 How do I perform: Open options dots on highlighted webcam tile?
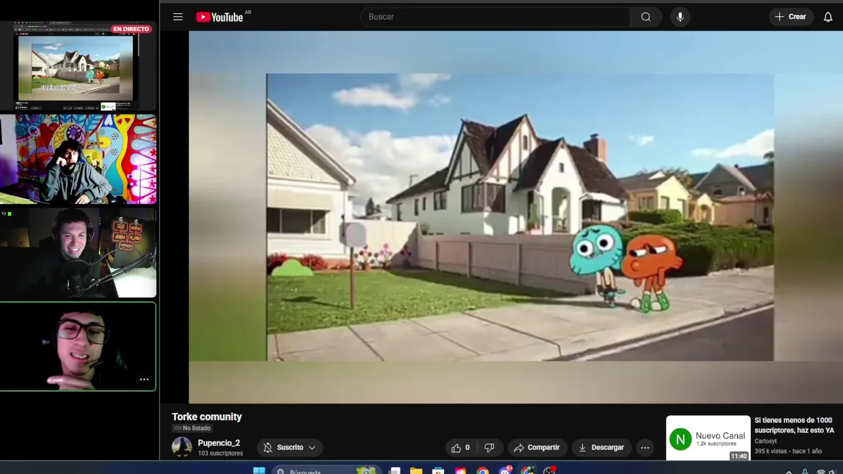point(144,379)
